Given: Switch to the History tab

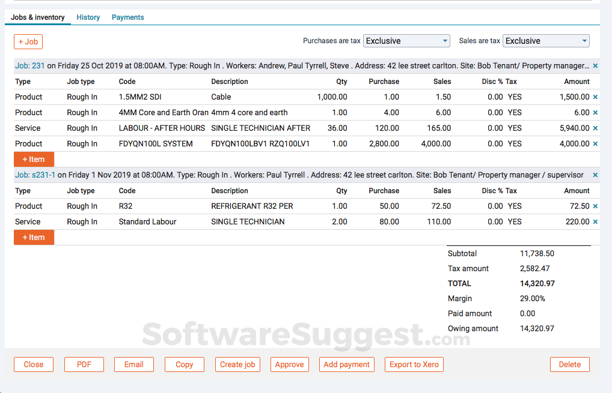Looking at the screenshot, I should tap(88, 17).
